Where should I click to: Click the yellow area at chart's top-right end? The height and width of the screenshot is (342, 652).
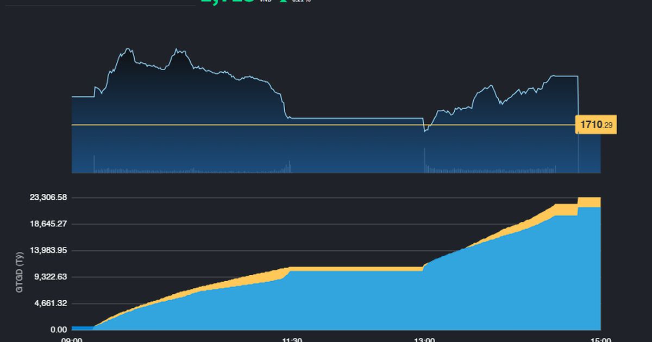(589, 202)
